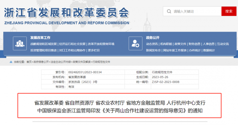Click the 组配分类 label
This screenshot has height=125, width=238.
(x=143, y=72)
